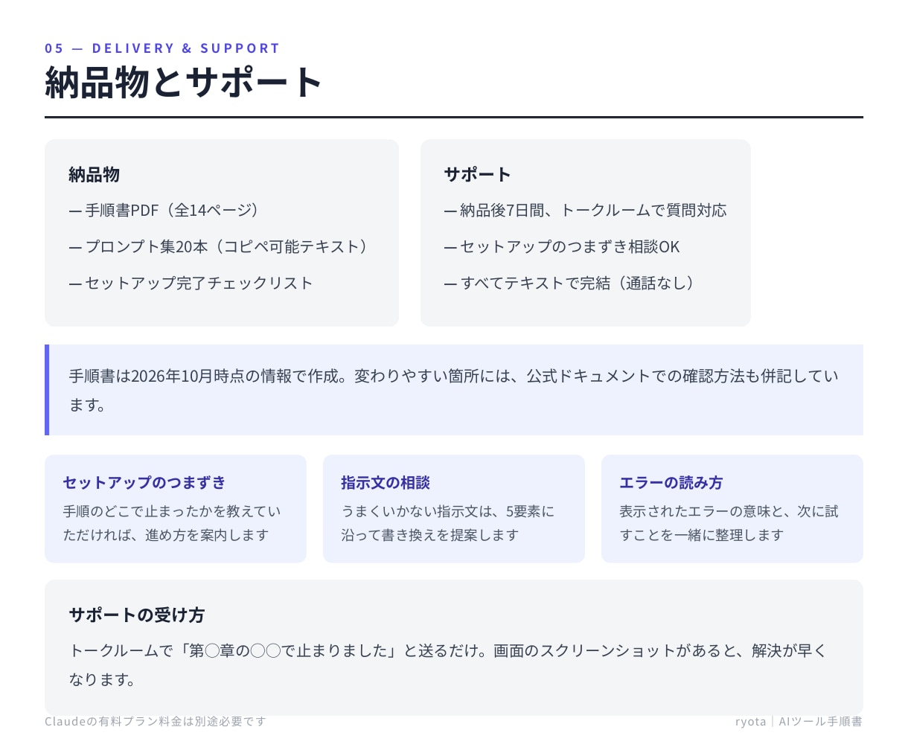Click the footer credit 'ryota｜AIツール手順書'
Image resolution: width=908 pixels, height=756 pixels.
coord(799,722)
